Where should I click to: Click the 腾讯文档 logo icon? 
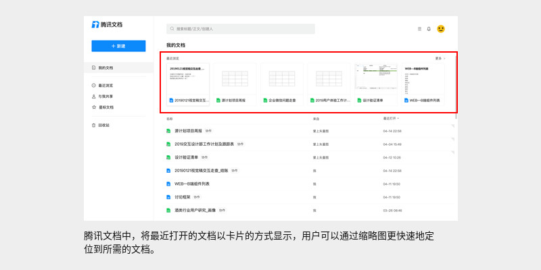click(x=95, y=25)
